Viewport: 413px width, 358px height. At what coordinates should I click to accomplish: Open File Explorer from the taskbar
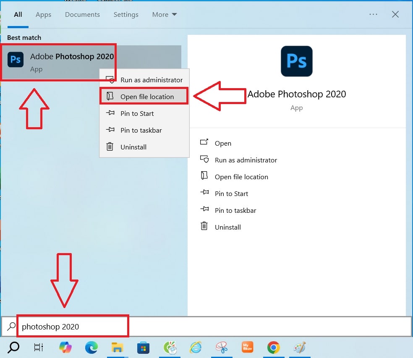117,348
